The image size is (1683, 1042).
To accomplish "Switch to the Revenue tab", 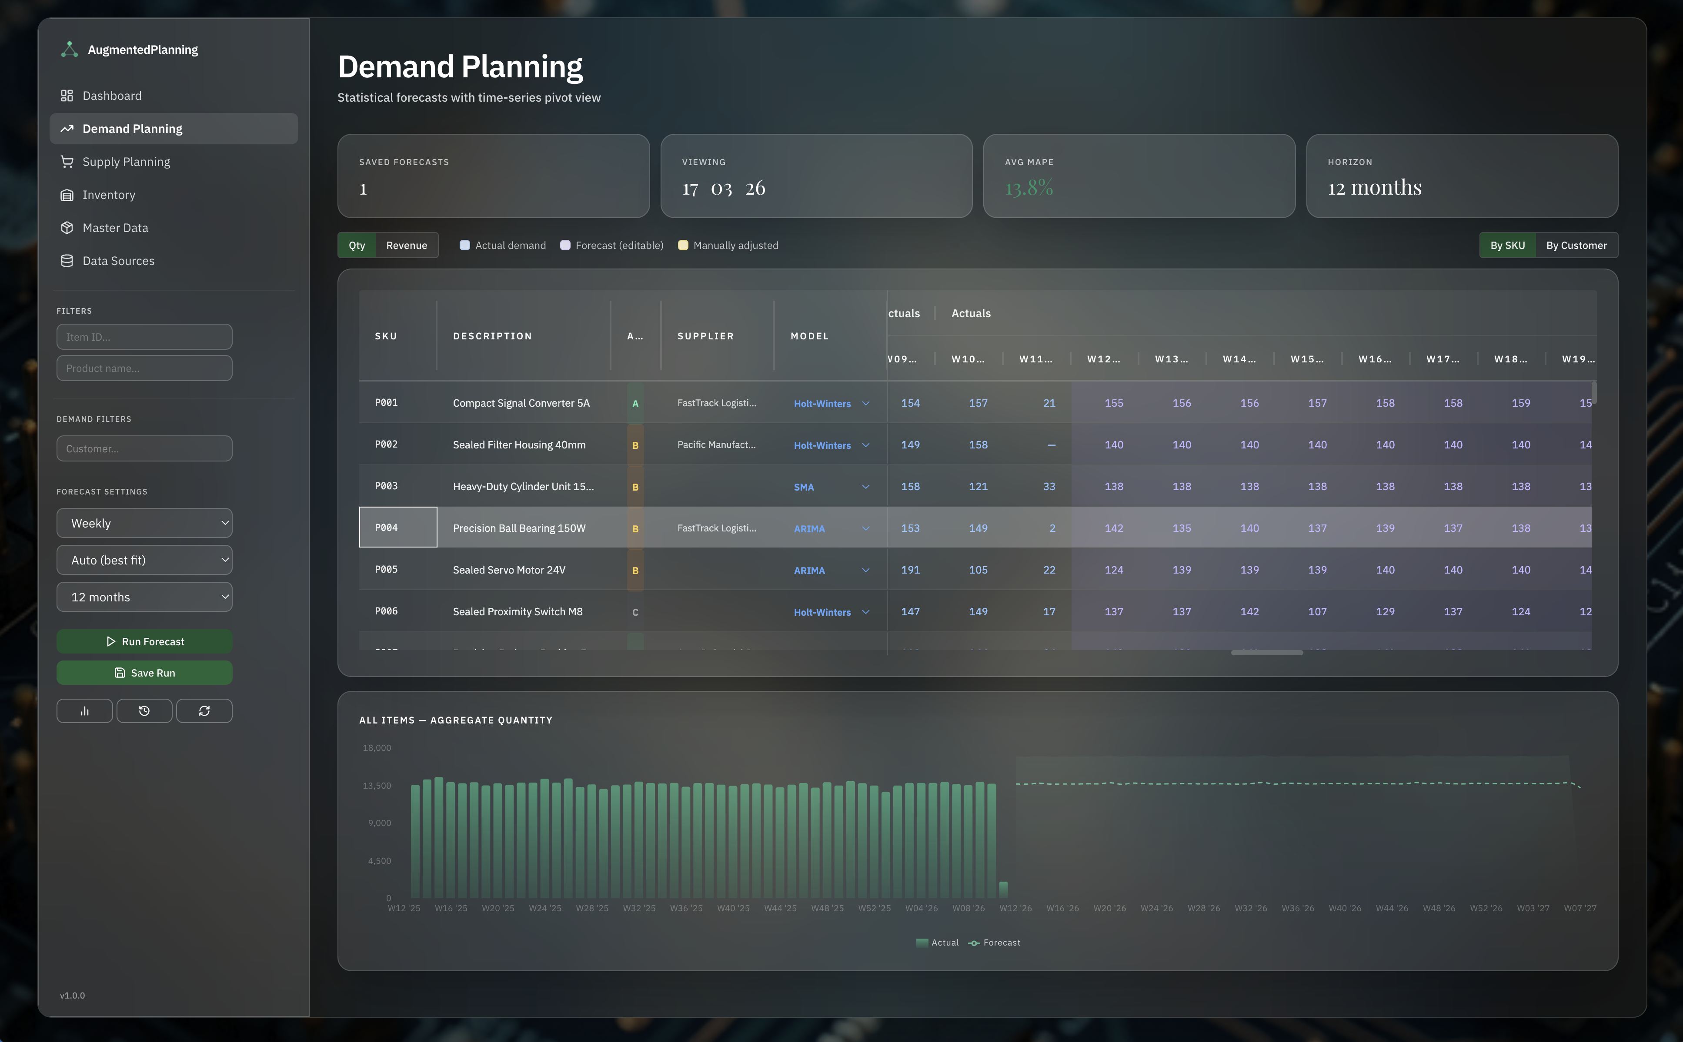I will [x=407, y=245].
